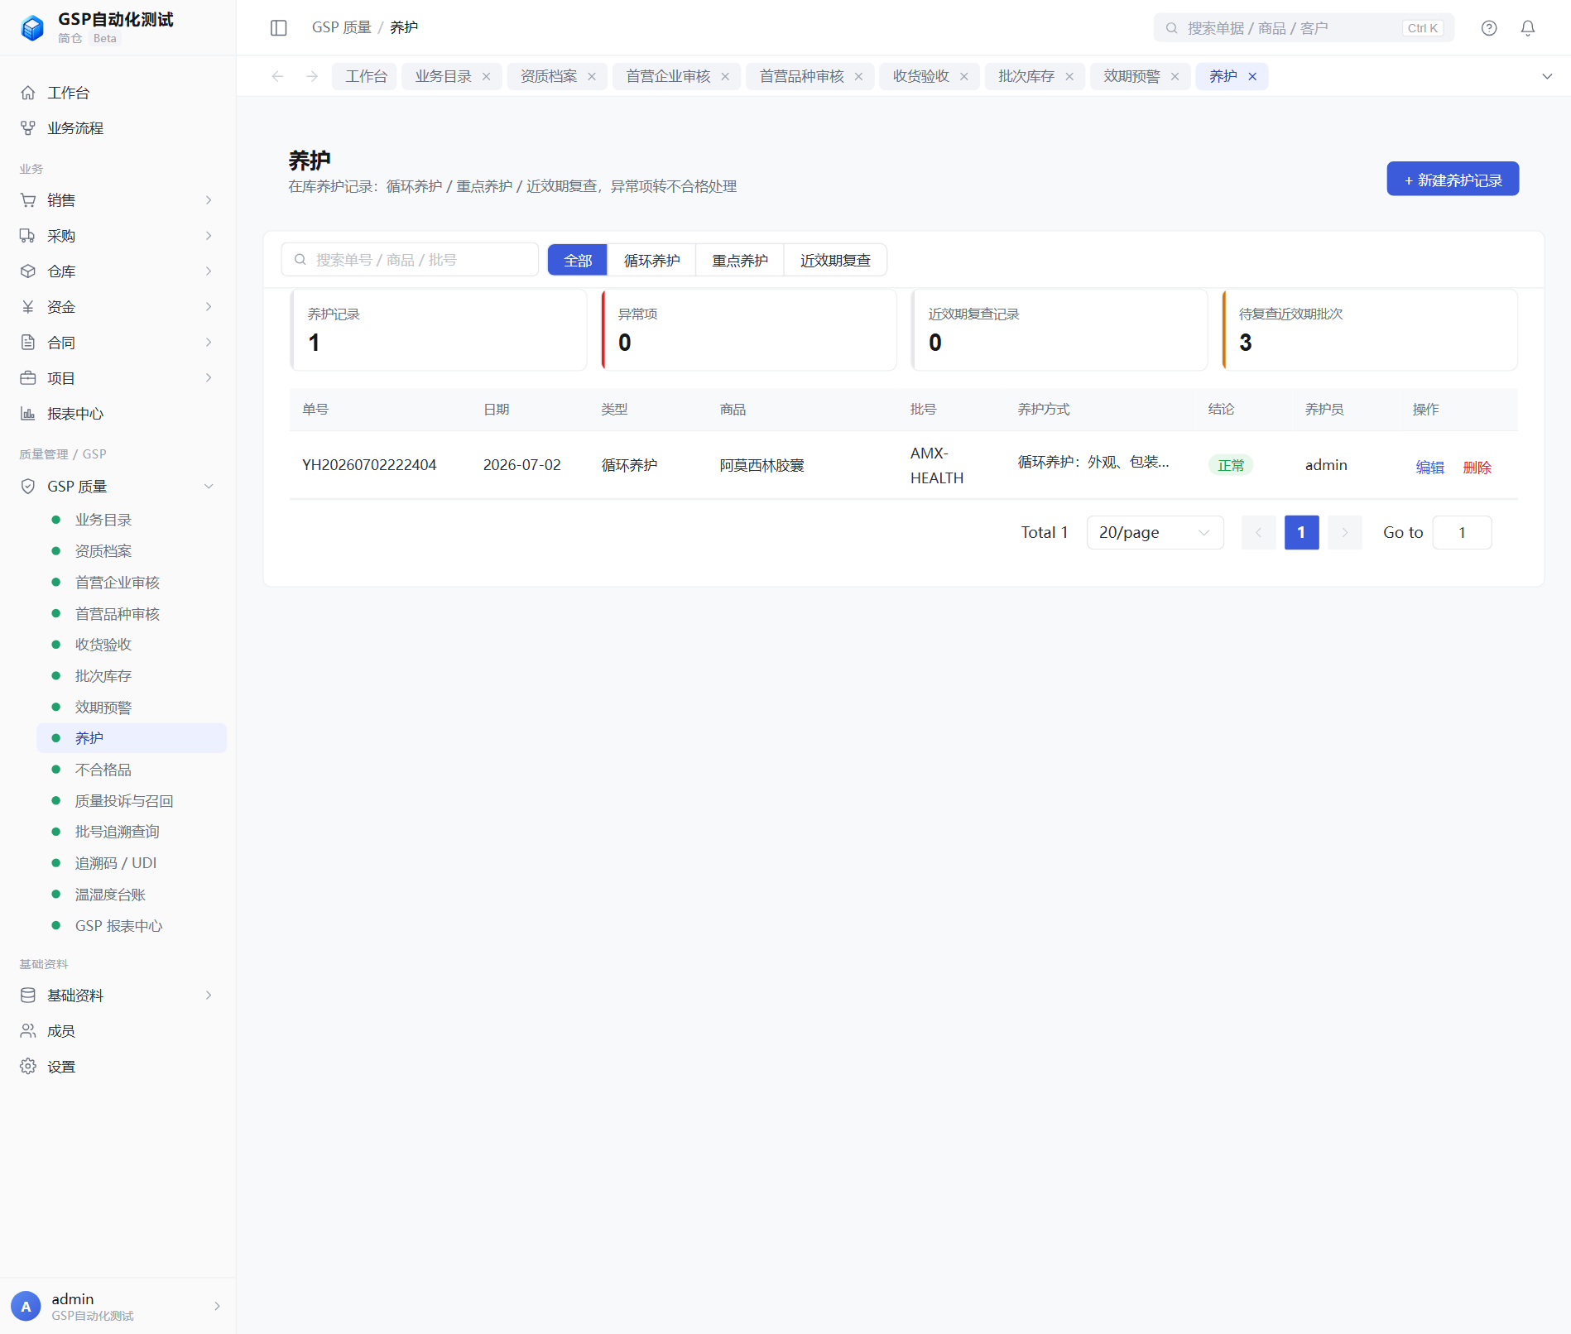Click 删除 on the YH20260702222404 row
This screenshot has height=1334, width=1571.
coord(1477,468)
